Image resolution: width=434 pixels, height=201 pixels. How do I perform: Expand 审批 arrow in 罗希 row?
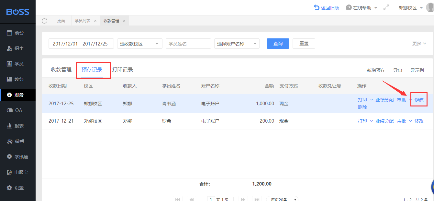(411, 121)
